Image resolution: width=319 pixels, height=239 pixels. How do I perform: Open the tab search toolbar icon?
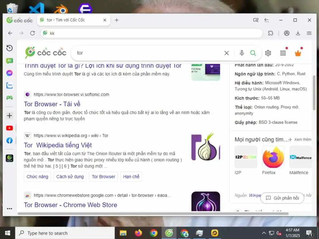pos(256,20)
